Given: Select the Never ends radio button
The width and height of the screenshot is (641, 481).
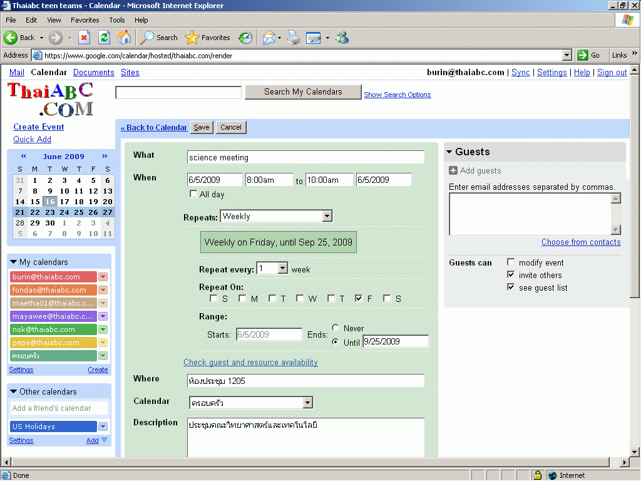Looking at the screenshot, I should click(x=336, y=328).
